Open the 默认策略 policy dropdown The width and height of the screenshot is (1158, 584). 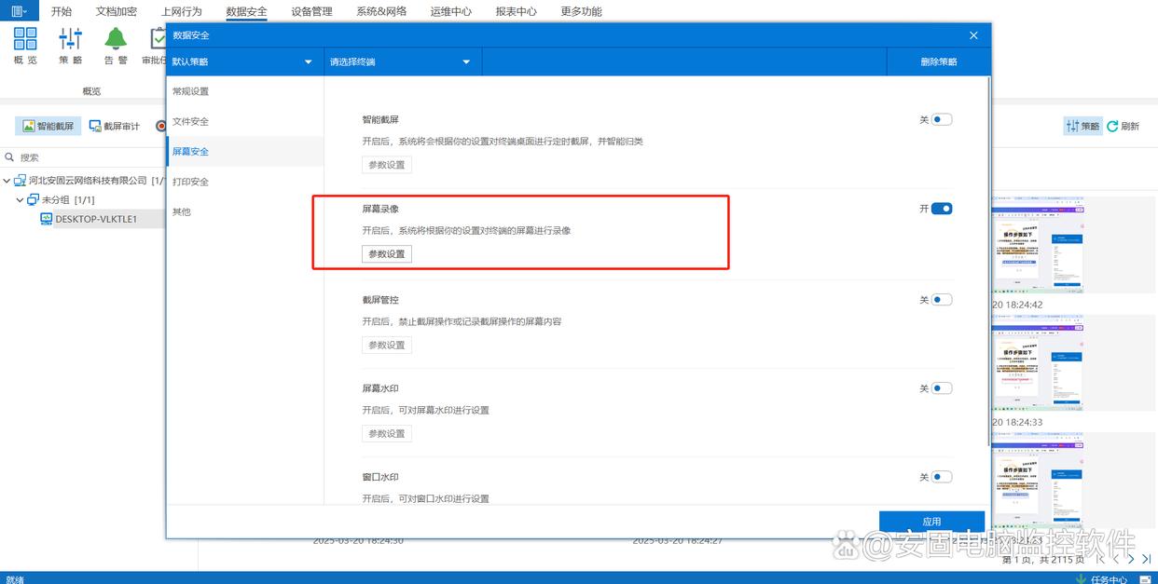click(244, 61)
